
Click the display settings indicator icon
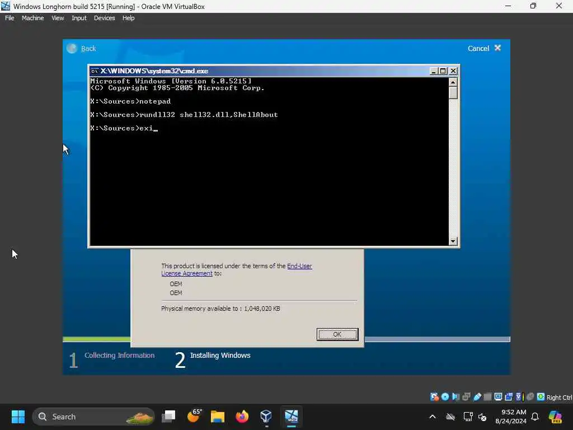(x=498, y=397)
